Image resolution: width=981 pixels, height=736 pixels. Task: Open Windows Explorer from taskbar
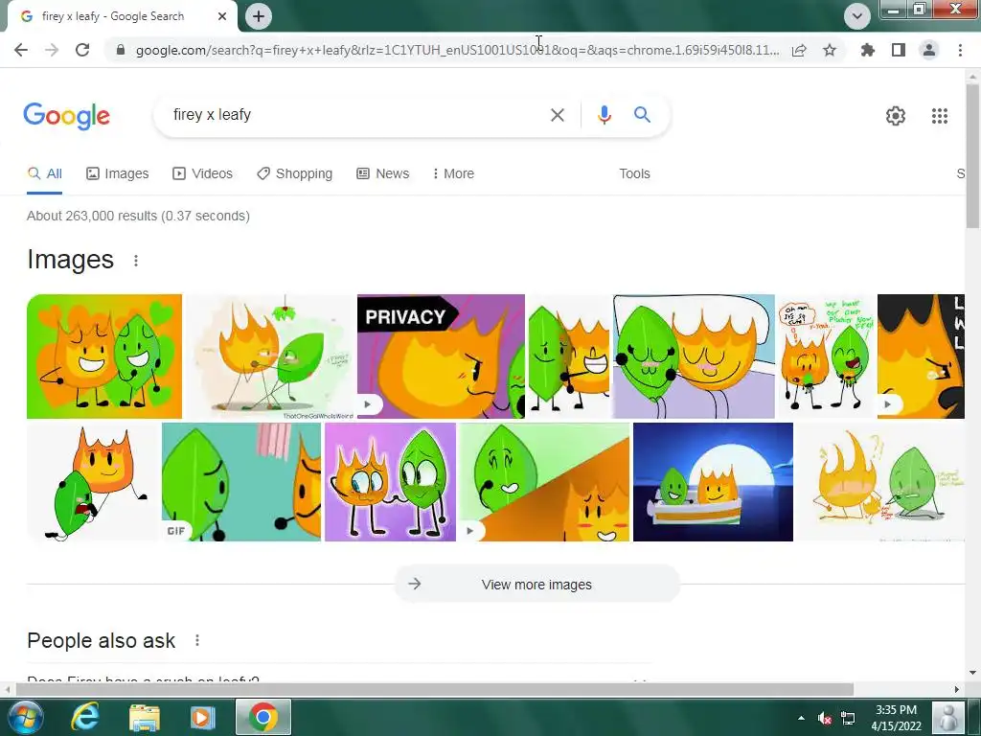(x=145, y=717)
